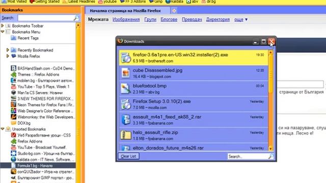Select Уеб Разработване уроци - CSS bookmark
326x183 pixels.
pos(41,135)
